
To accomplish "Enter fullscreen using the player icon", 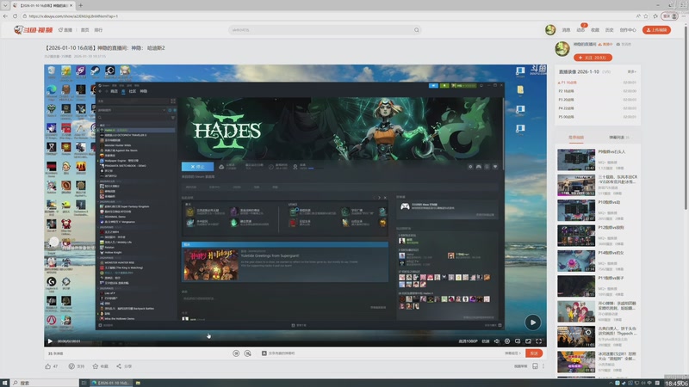I will pyautogui.click(x=539, y=341).
